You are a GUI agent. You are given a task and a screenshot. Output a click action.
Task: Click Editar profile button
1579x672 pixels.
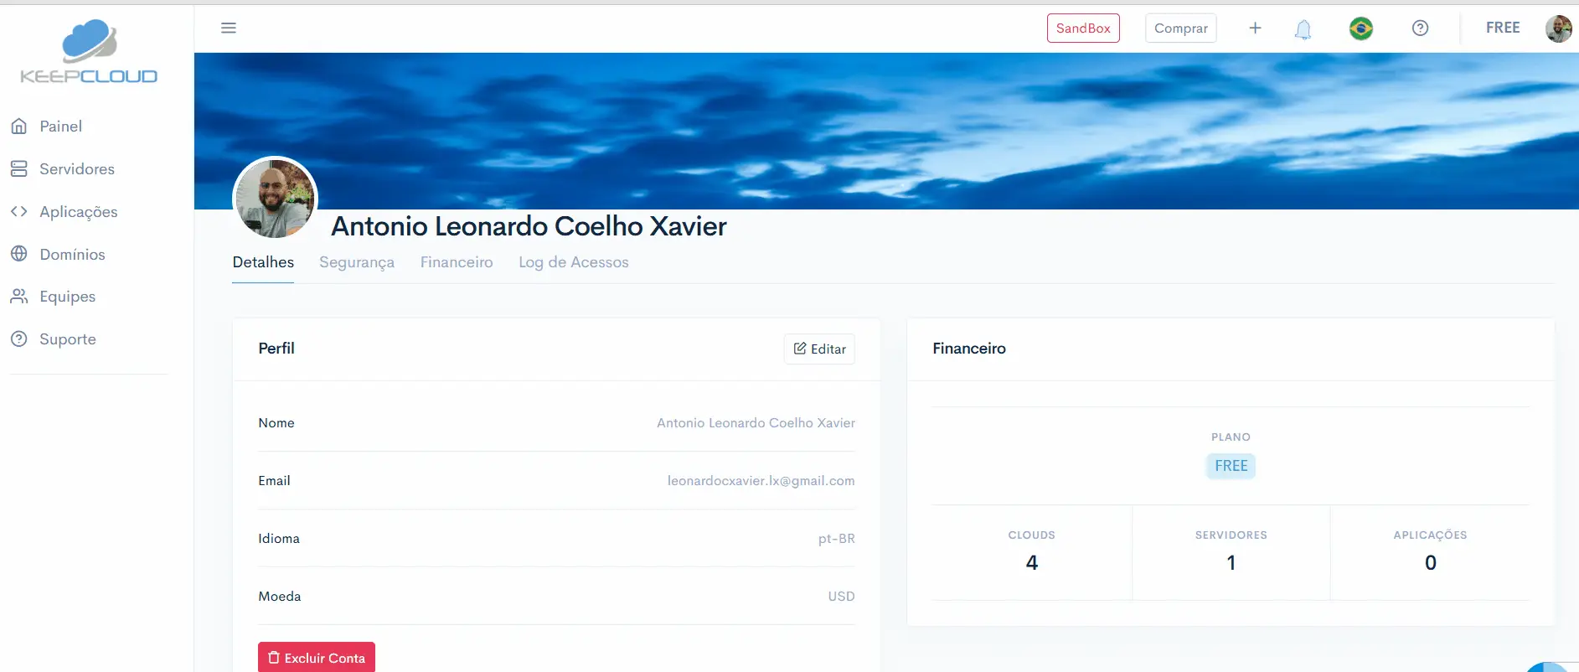[x=819, y=349]
